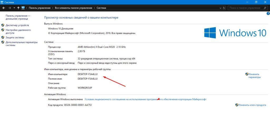The height and width of the screenshot is (121, 270).
Task: Click 'Изменить параметры' link
Action: click(x=254, y=76)
